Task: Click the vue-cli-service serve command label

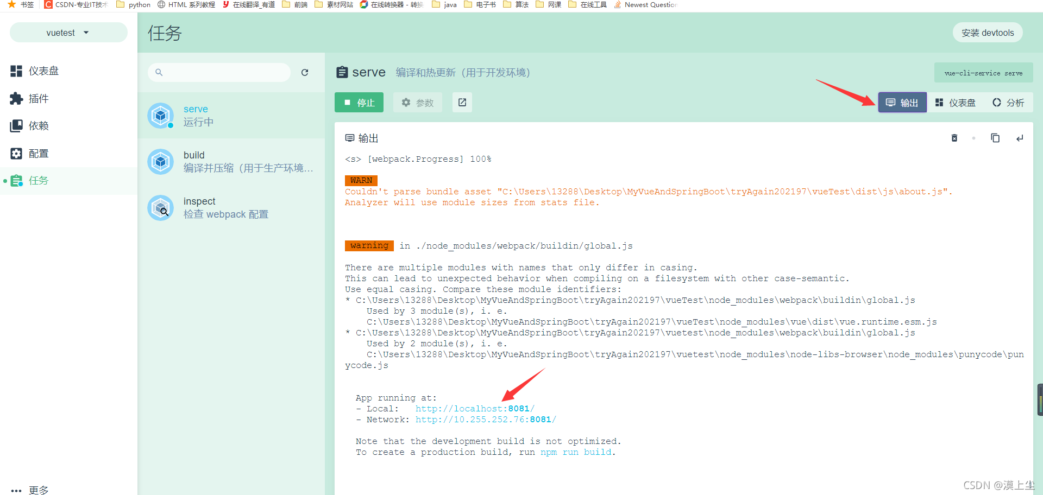Action: [x=983, y=73]
